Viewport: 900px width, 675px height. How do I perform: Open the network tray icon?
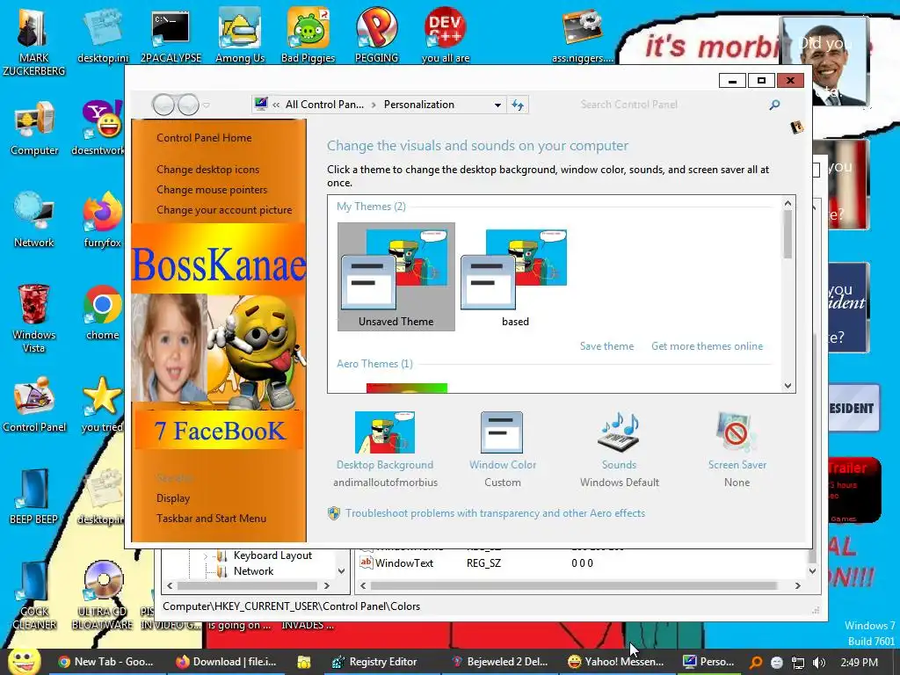[798, 663]
